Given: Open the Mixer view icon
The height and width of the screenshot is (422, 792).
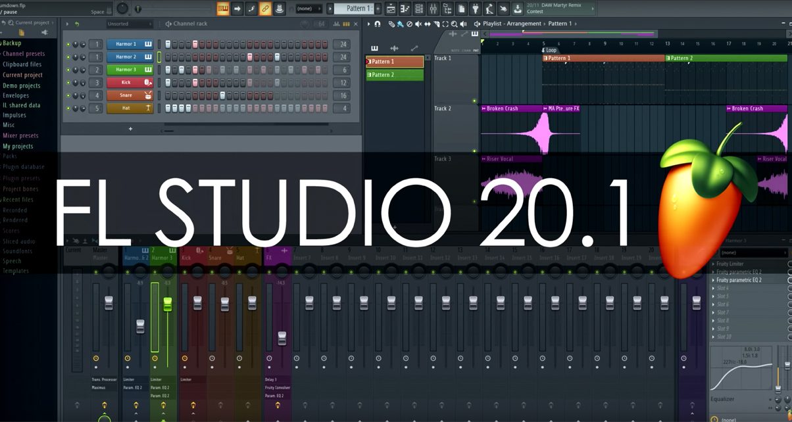Looking at the screenshot, I should tap(433, 9).
